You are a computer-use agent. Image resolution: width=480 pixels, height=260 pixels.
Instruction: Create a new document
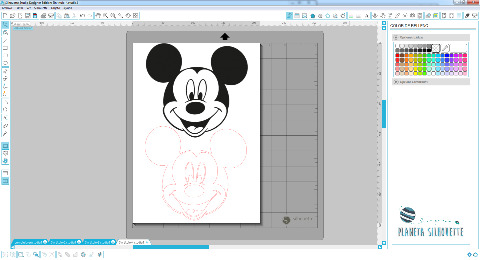(5, 16)
